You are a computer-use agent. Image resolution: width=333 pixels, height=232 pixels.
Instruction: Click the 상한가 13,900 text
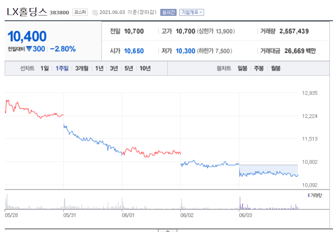point(216,31)
